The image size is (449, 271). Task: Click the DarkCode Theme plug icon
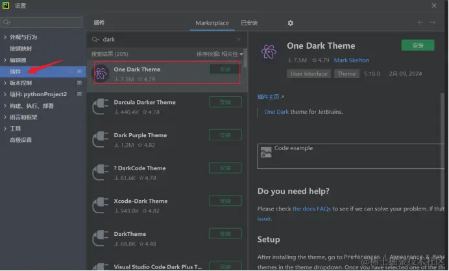coord(101,173)
